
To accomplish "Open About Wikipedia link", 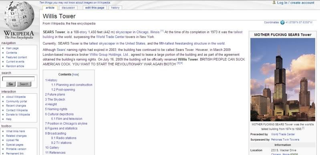I will pos(16,97).
